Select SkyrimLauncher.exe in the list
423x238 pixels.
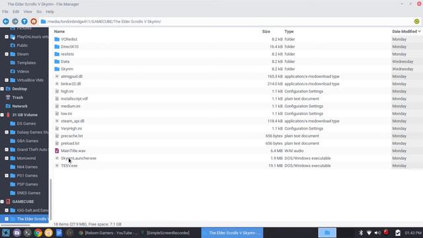[x=79, y=158]
